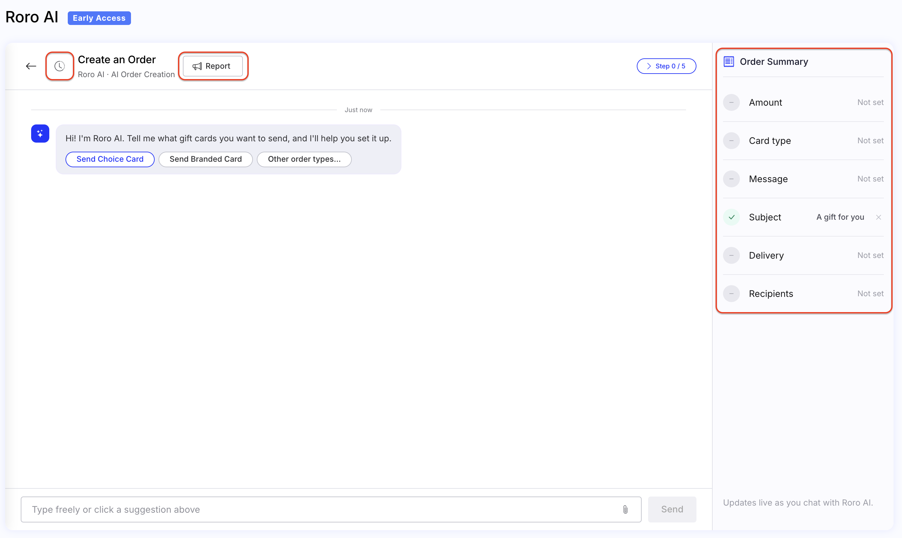Click the Card type status circle
The image size is (902, 538).
click(731, 141)
